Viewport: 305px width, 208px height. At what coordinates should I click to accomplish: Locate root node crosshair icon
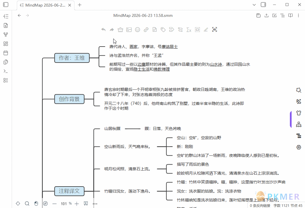click(x=18, y=203)
